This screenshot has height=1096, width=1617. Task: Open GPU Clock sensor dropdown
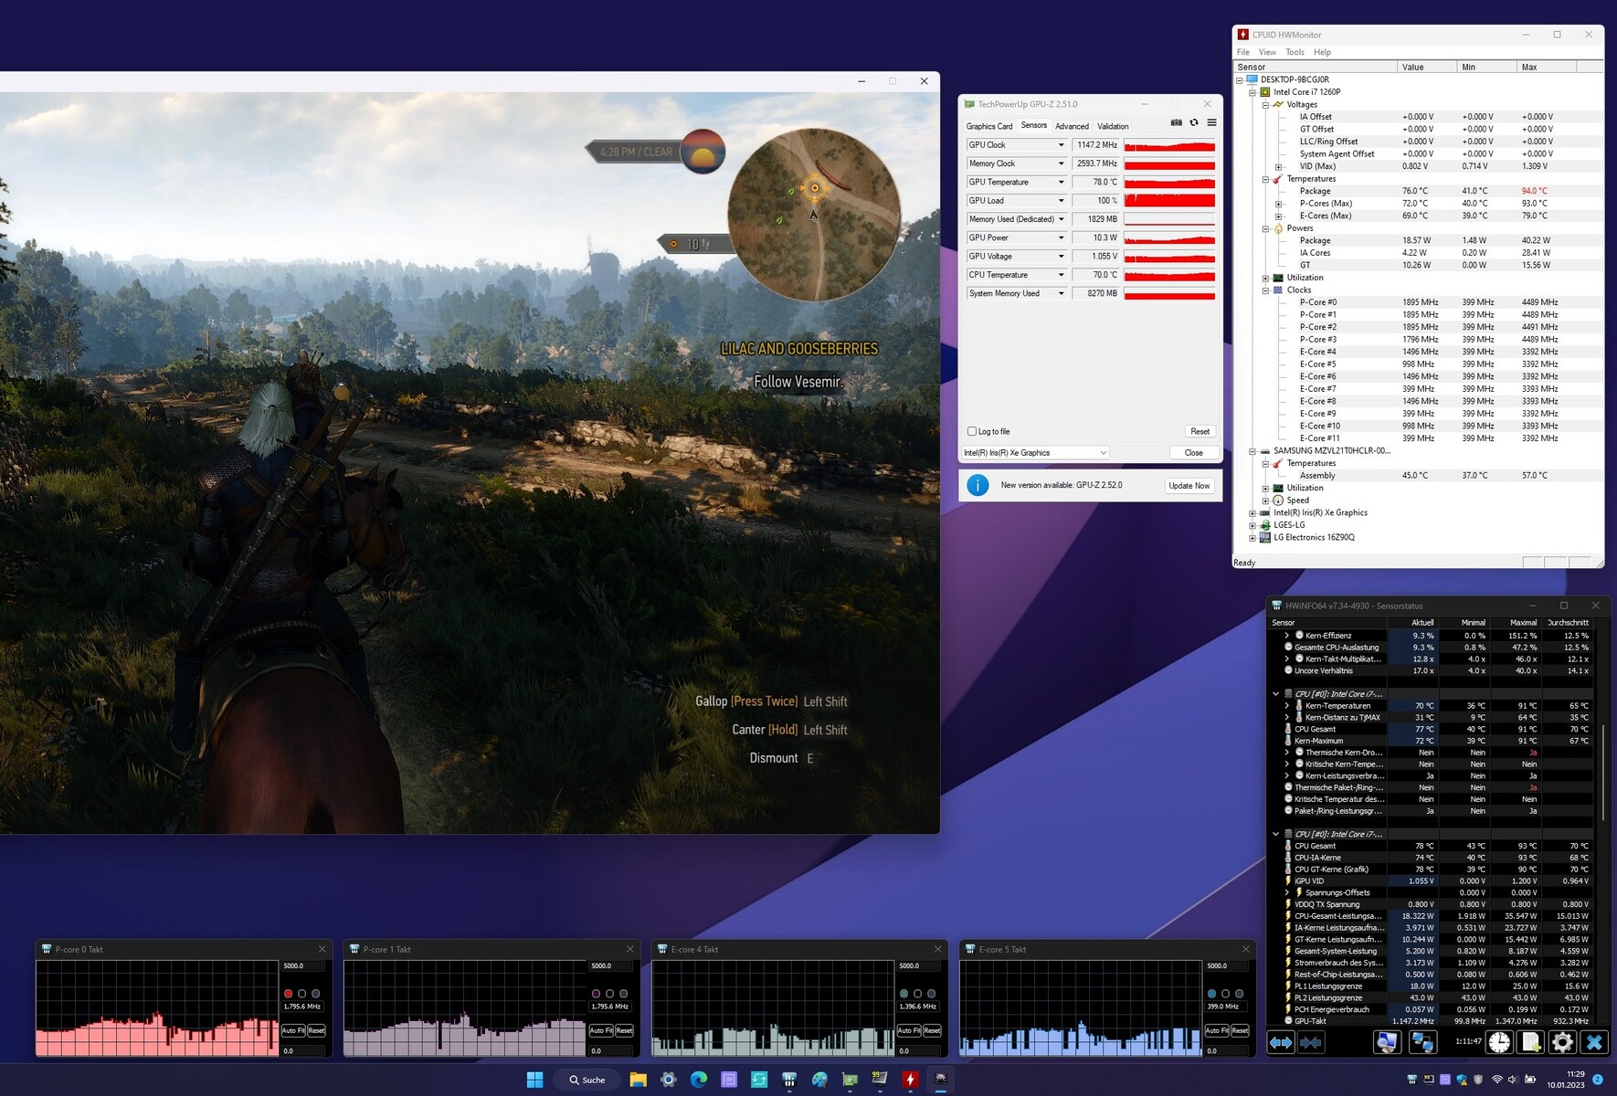[1061, 145]
